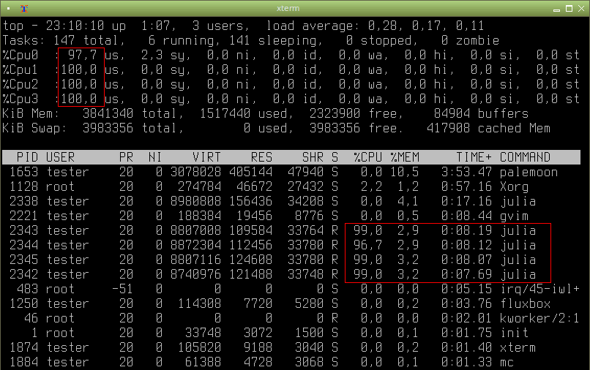Image resolution: width=590 pixels, height=370 pixels.
Task: Select the irq/45-iwl+ process
Action: 291,289
